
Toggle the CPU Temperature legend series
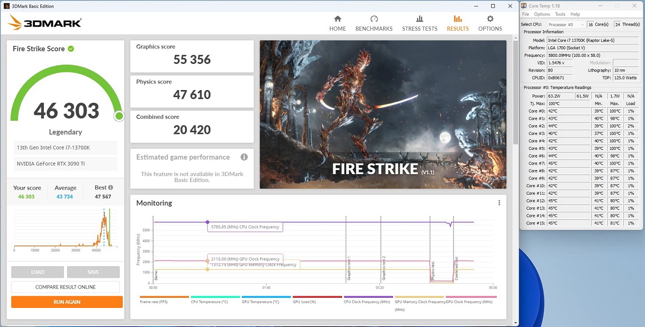215,299
